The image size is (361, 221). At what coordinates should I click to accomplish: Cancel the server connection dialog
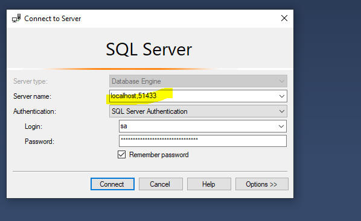(161, 184)
